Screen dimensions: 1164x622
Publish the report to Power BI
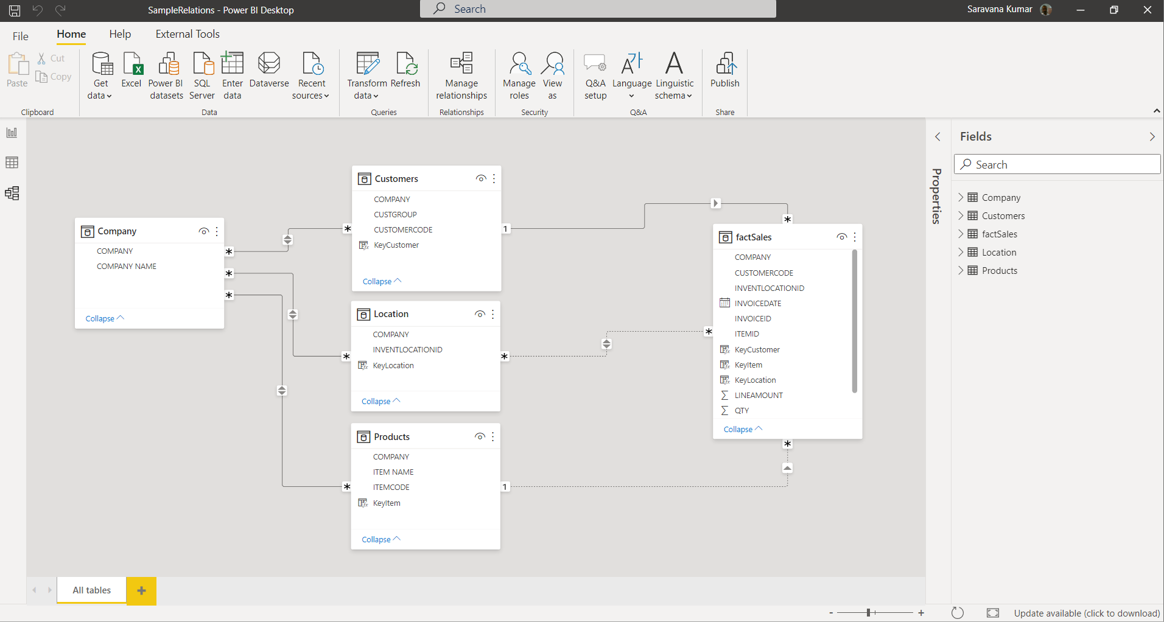click(x=725, y=70)
